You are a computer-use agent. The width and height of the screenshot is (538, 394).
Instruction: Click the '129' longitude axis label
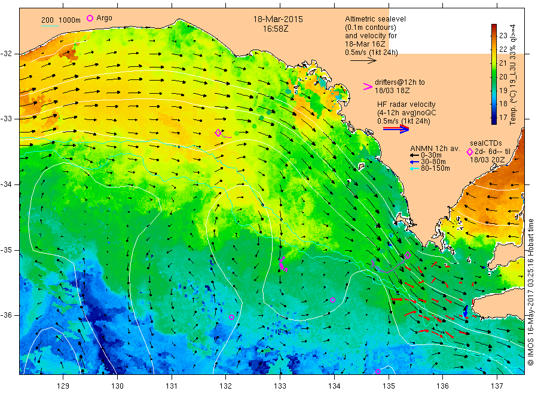63,386
